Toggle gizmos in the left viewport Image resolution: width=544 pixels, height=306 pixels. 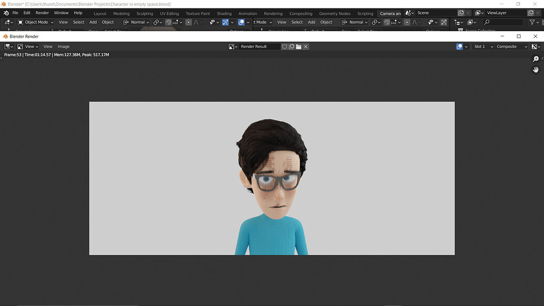pyautogui.click(x=225, y=22)
